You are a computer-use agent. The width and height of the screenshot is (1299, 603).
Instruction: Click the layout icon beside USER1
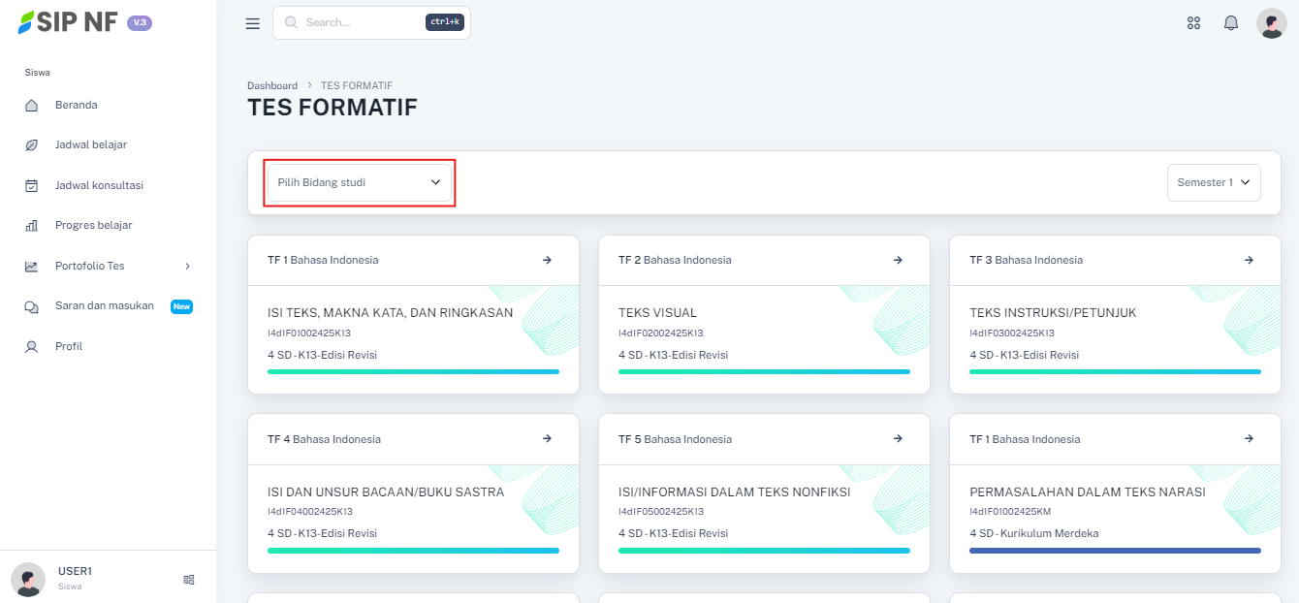(189, 579)
